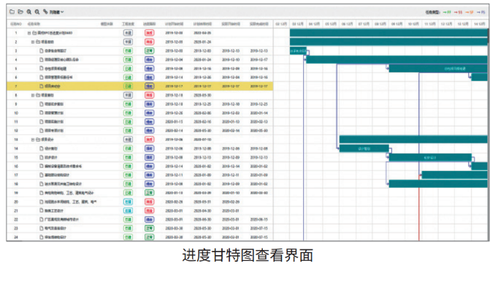Click the Gantt bar for row 17
The height and width of the screenshot is (288, 498).
(454, 175)
